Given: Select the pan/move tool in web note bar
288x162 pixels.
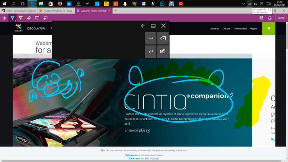Looking at the screenshot, I should 4,18.
